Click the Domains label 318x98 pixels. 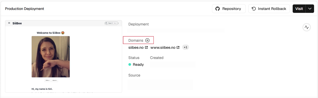point(136,40)
